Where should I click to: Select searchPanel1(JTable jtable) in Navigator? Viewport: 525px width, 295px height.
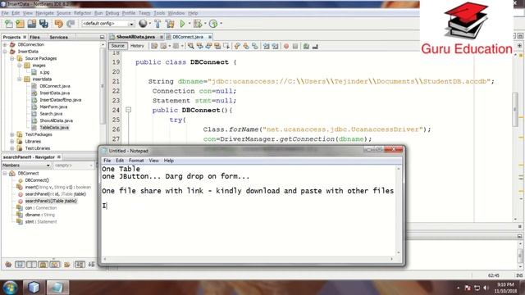point(51,201)
